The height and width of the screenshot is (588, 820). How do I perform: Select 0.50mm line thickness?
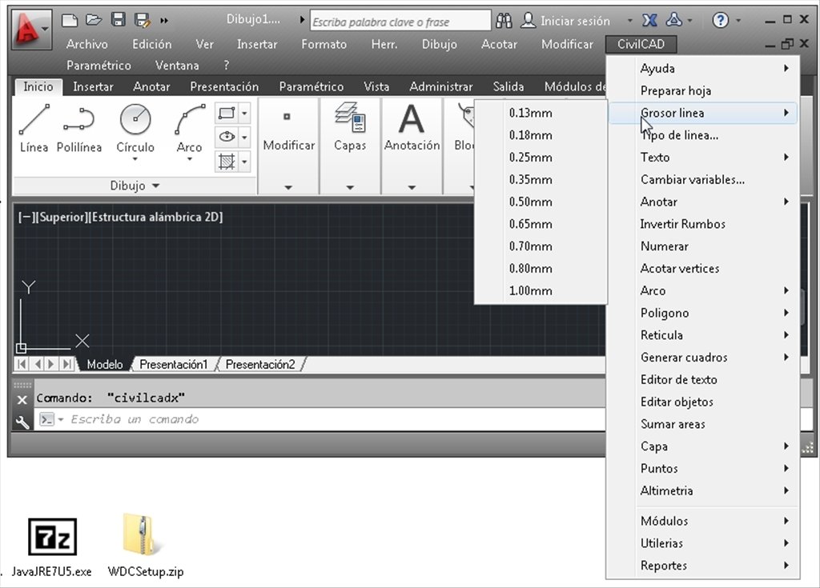click(x=541, y=202)
